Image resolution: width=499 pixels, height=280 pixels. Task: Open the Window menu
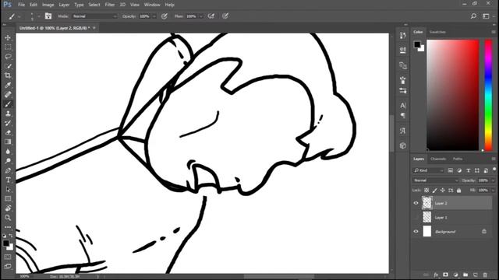(x=152, y=5)
